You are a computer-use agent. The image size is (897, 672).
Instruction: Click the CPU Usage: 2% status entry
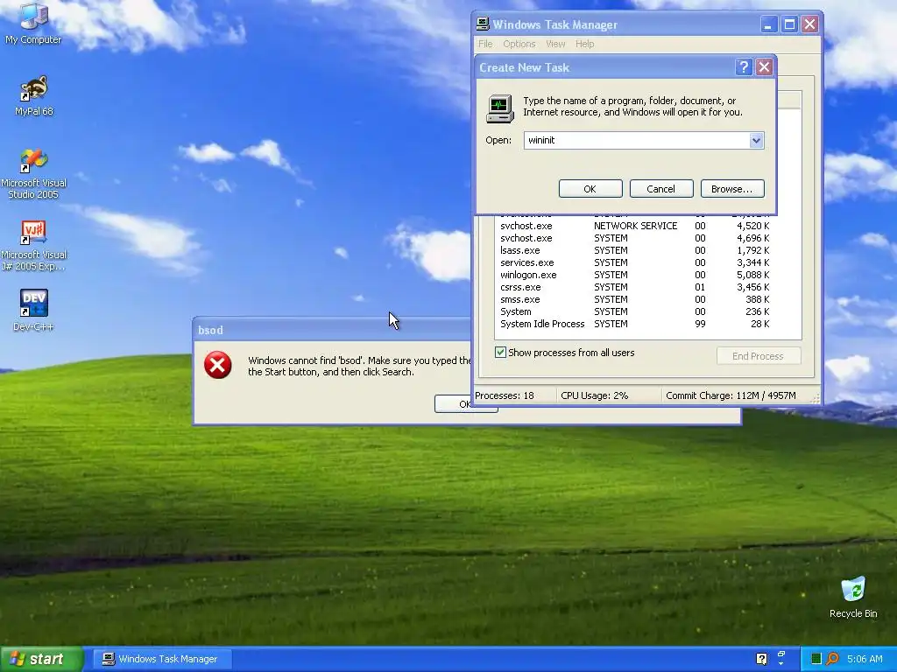[609, 395]
